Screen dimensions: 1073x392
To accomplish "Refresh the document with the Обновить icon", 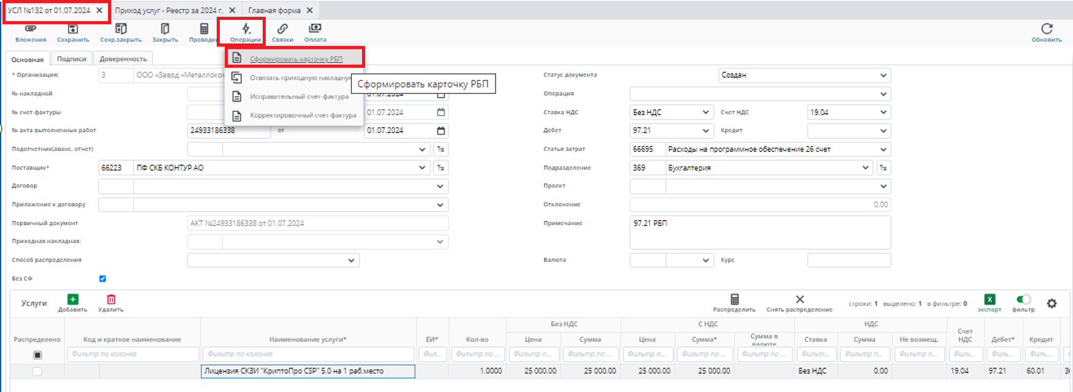I will click(1046, 29).
